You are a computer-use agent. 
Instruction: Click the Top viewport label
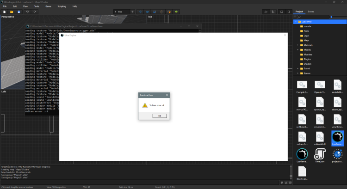(x=150, y=17)
